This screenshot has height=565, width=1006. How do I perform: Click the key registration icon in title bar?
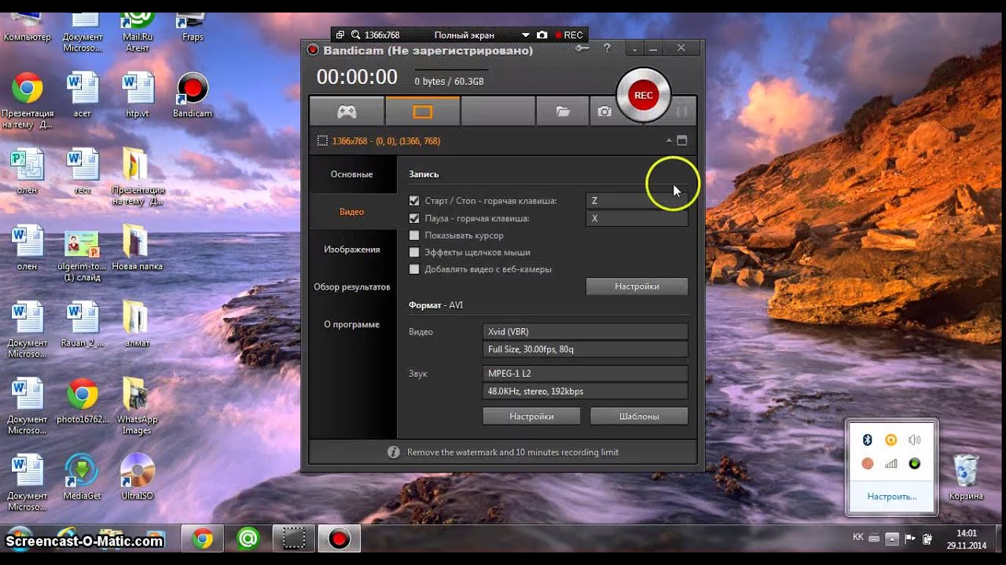pyautogui.click(x=582, y=48)
